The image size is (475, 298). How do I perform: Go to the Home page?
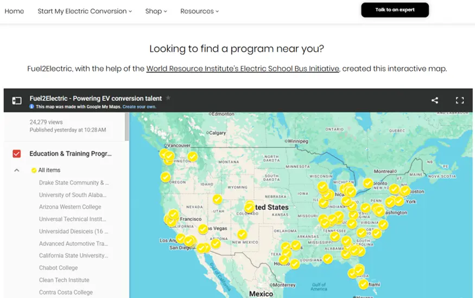point(14,11)
